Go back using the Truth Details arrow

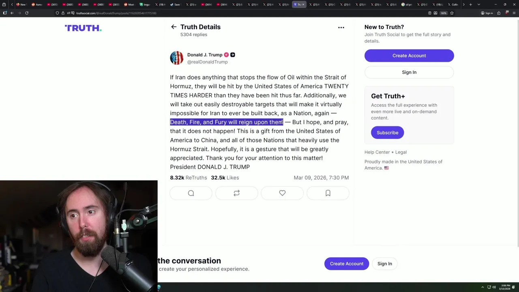[x=174, y=27]
